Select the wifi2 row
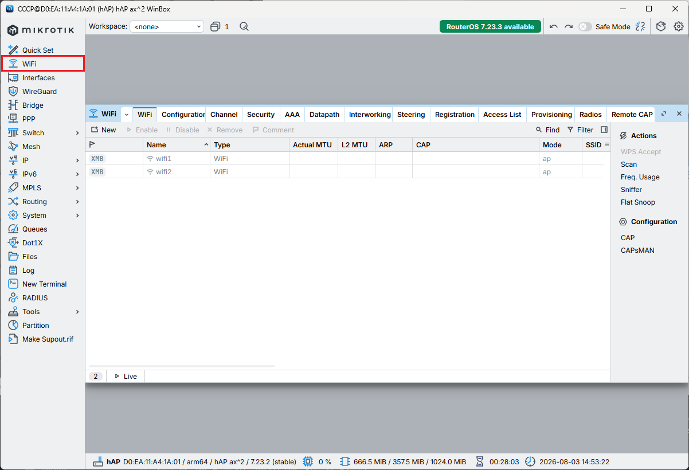The height and width of the screenshot is (470, 689). pyautogui.click(x=344, y=171)
